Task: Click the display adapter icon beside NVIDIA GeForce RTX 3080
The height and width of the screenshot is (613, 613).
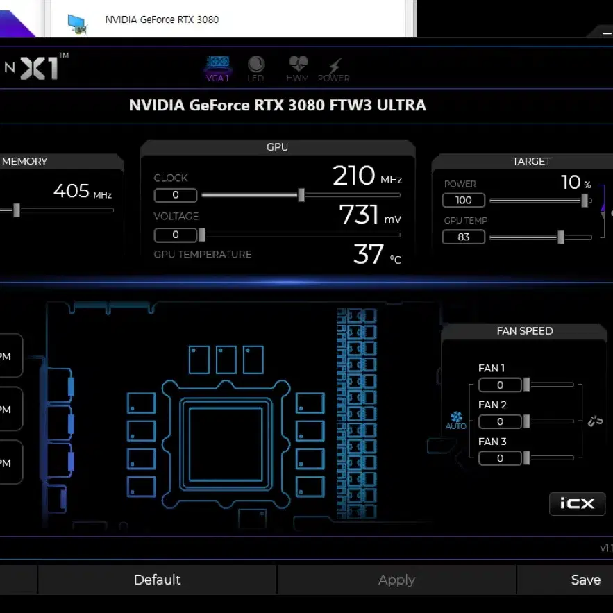Action: click(x=78, y=24)
